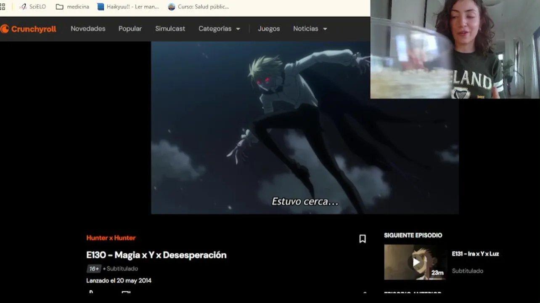Open the Haikyuu!! bookmark
The width and height of the screenshot is (540, 303).
tap(128, 7)
